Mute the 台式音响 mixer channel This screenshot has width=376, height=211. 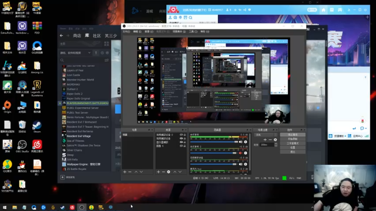[x=240, y=142]
